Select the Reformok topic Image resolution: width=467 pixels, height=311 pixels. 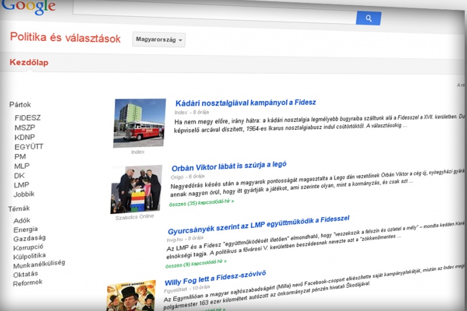pyautogui.click(x=27, y=283)
